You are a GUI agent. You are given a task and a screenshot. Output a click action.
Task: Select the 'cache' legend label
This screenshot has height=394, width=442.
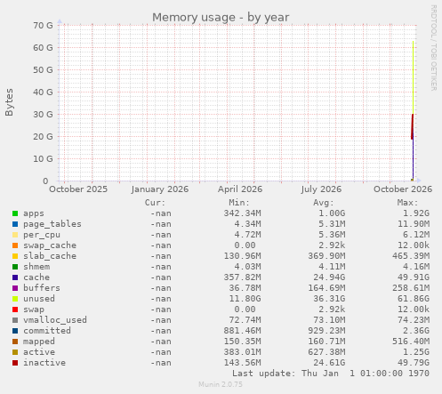pos(36,277)
